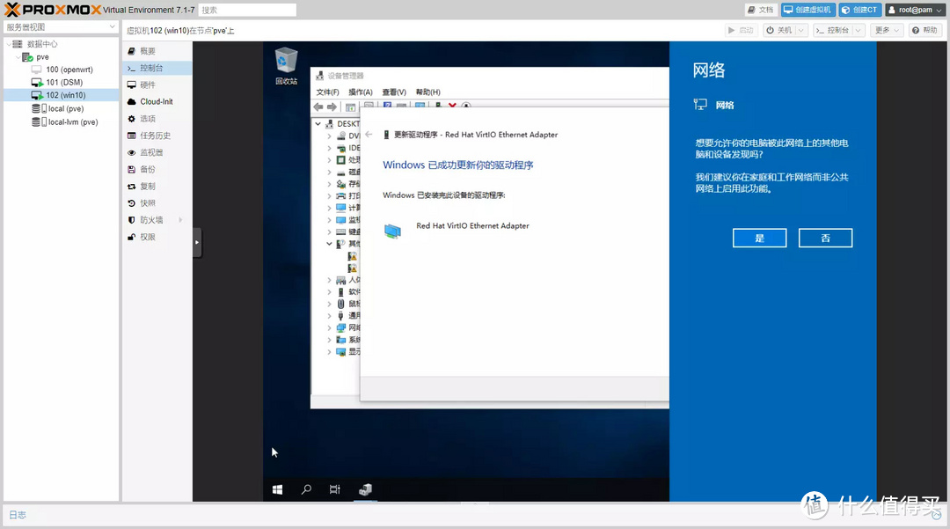
Task: Open the 日志 log panel
Action: click(x=18, y=515)
